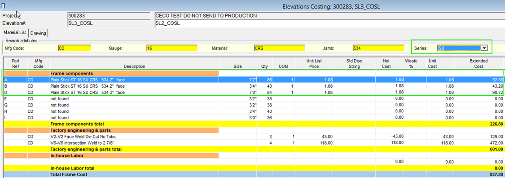
Task: Click the Elevation# field SL3_COSL
Action: (109, 23)
